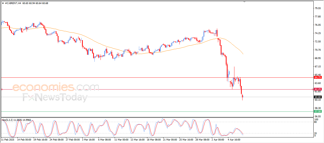
Task: Grab the square handle on 62.29 line
Action: coord(2,89)
